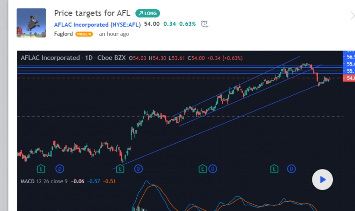Open the author's avatar thumbnail

[x=31, y=23]
